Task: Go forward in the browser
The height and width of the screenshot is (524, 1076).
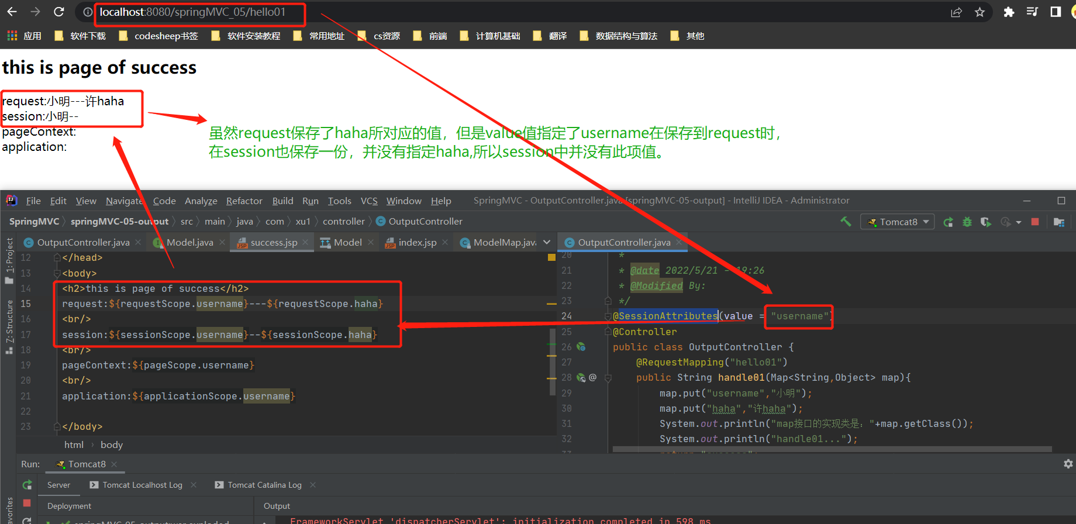Action: (36, 12)
